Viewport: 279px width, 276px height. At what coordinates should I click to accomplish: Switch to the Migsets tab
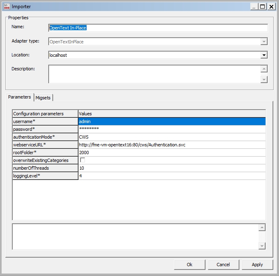pyautogui.click(x=43, y=98)
